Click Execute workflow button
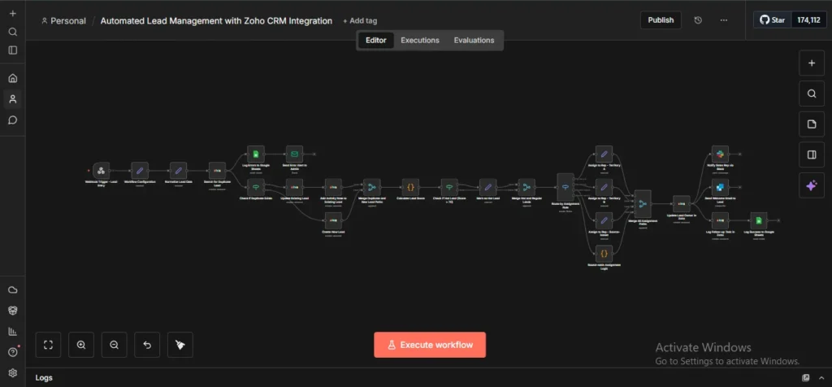Screen dimensions: 832x387 click(x=430, y=345)
